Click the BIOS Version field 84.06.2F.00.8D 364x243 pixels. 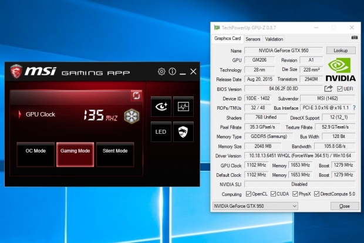[284, 89]
